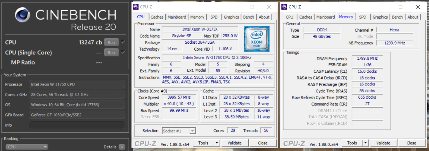Select the Caches tab in left CPU-Z window

coord(157,17)
